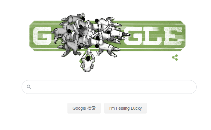Viewport: 211px width, 130px height.
Task: Click the back of the player holding the ball
Action: coord(88,63)
